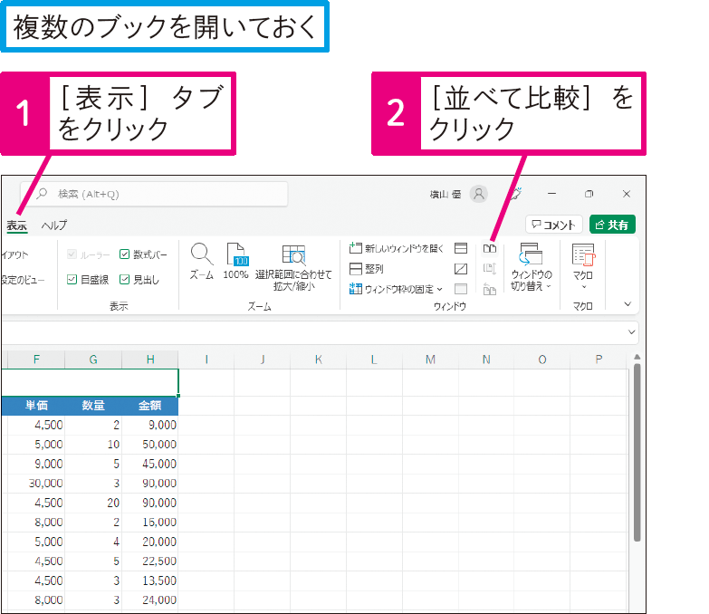Click the Share (共有) button

pyautogui.click(x=612, y=225)
